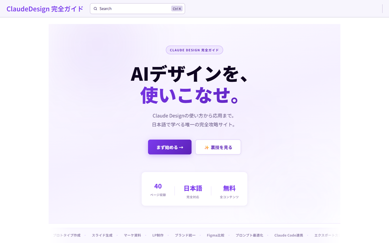This screenshot has height=243, width=389.
Task: Click the LP制作 ticker item
Action: pos(158,235)
